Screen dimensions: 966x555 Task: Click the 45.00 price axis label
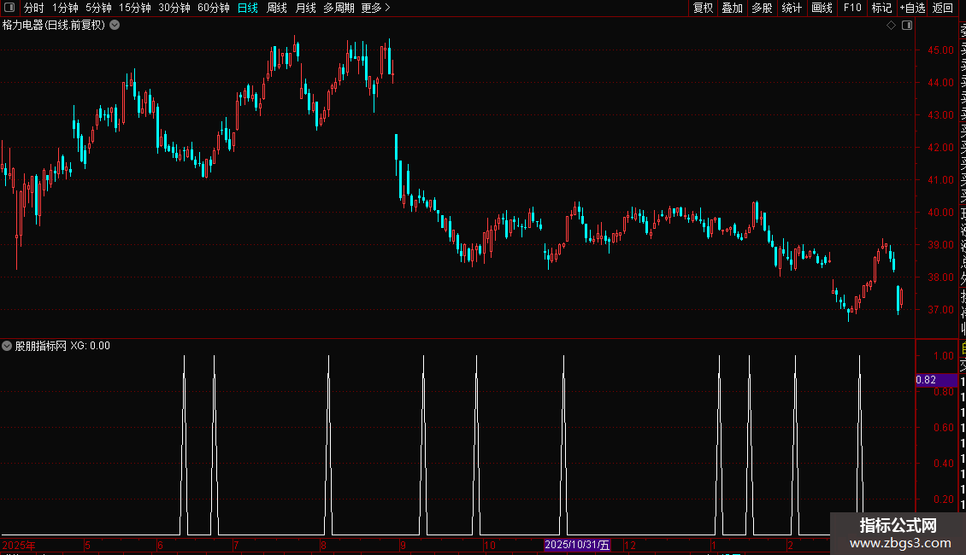tap(940, 50)
